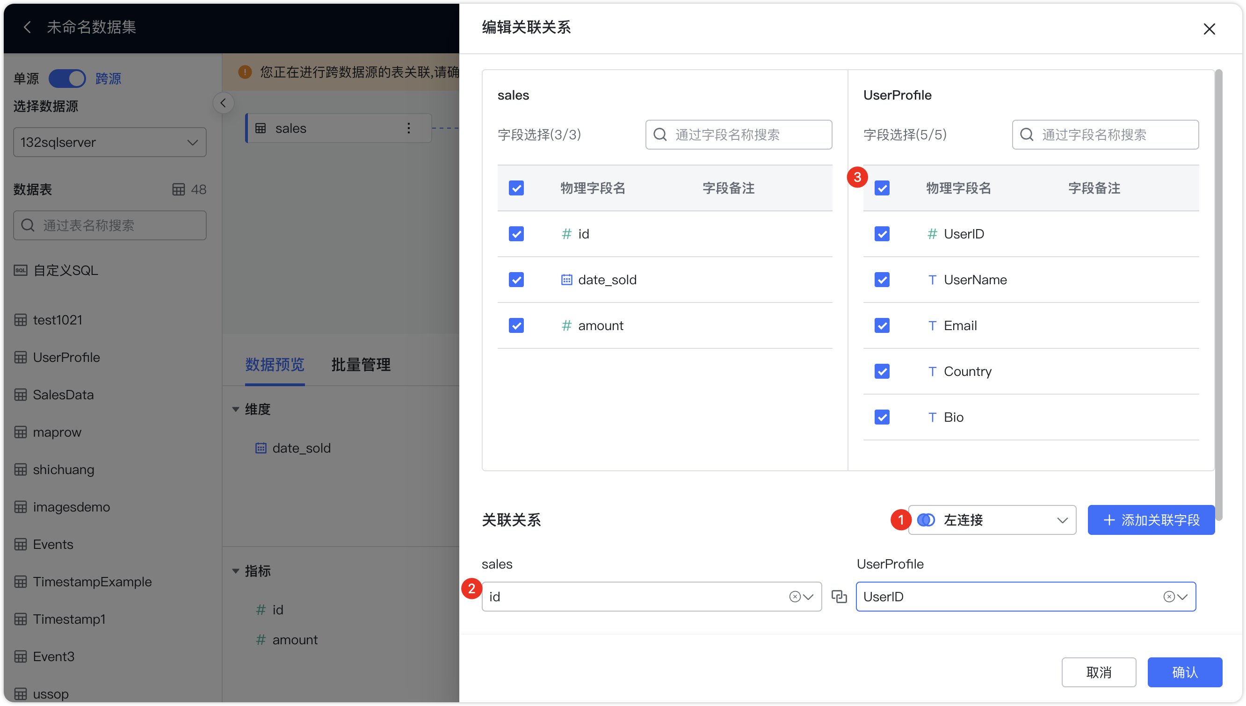Click the table count icon beside 48
The image size is (1246, 706).
pos(179,189)
